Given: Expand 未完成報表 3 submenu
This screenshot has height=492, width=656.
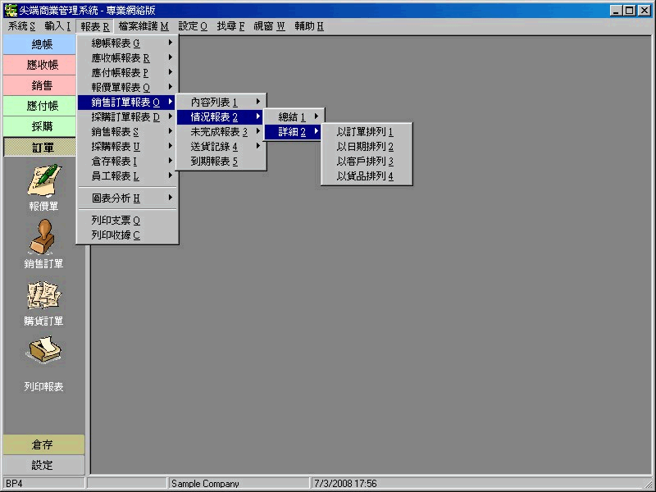Looking at the screenshot, I should tap(219, 132).
